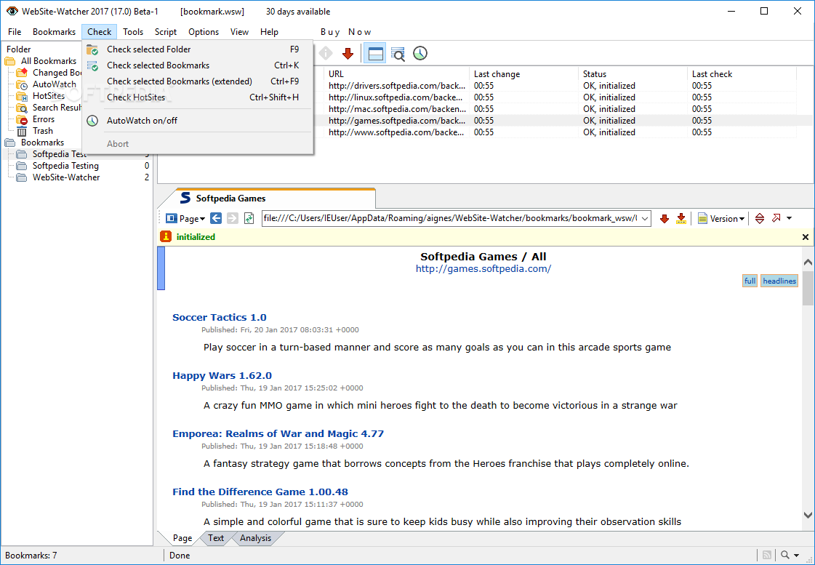Switch to the Analysis tab
815x565 pixels.
[x=255, y=538]
